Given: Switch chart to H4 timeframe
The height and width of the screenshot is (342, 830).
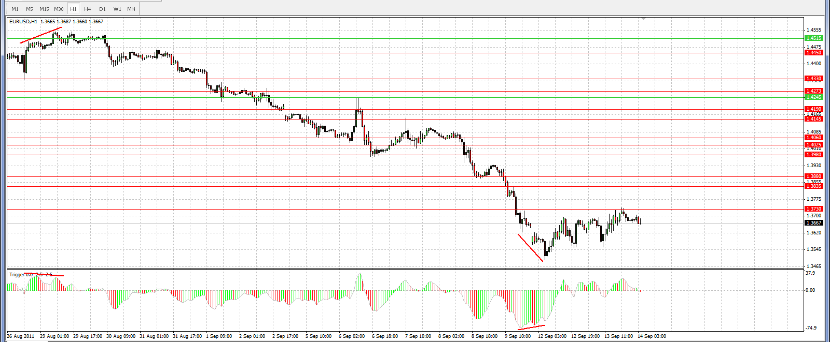Looking at the screenshot, I should tap(88, 9).
